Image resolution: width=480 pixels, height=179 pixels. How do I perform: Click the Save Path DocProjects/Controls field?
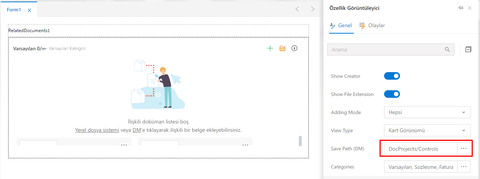tap(421, 148)
